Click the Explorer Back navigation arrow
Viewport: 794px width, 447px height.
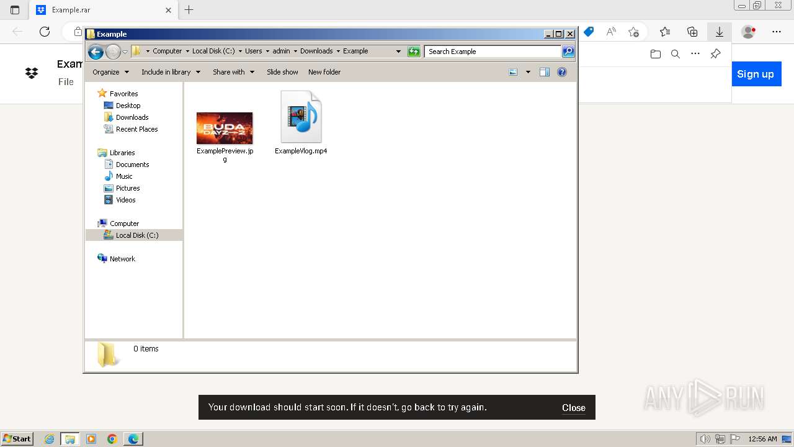[x=96, y=52]
